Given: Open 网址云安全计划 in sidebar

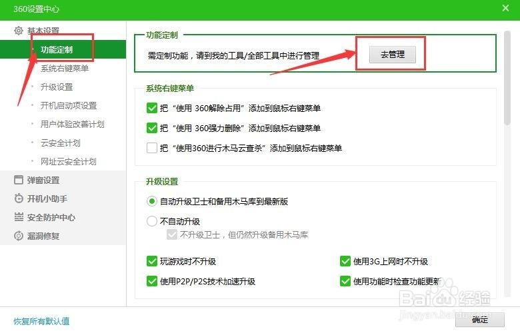Looking at the screenshot, I should point(68,161).
